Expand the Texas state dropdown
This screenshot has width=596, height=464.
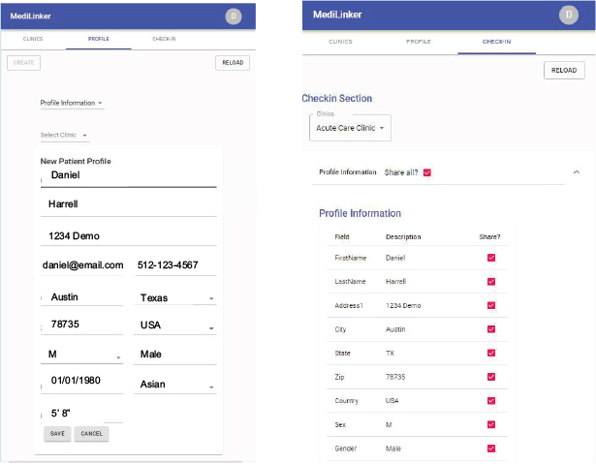tap(176, 298)
